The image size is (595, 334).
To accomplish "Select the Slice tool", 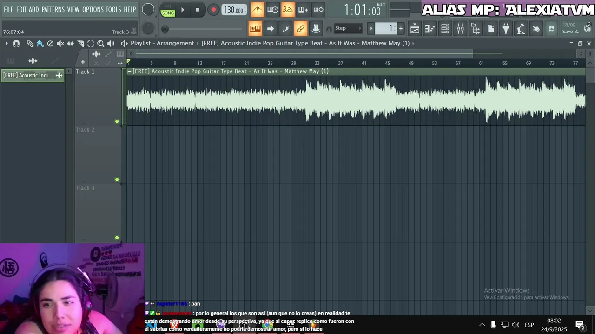I will pos(81,43).
